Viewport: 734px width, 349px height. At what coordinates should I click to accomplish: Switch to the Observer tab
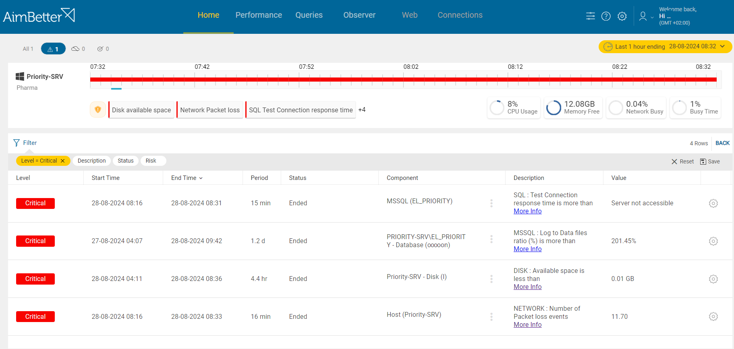[359, 15]
